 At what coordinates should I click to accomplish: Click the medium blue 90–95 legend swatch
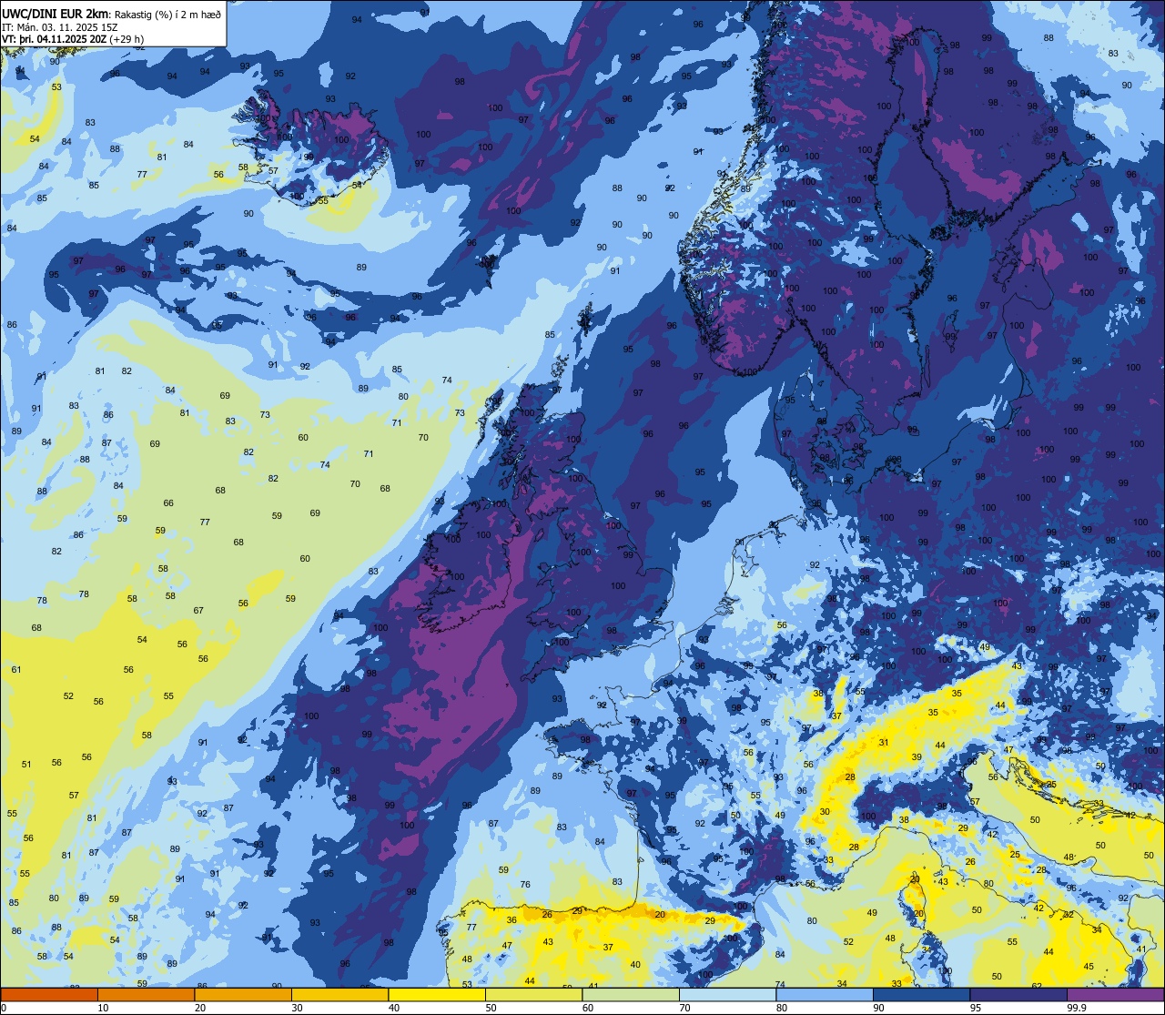tap(921, 994)
